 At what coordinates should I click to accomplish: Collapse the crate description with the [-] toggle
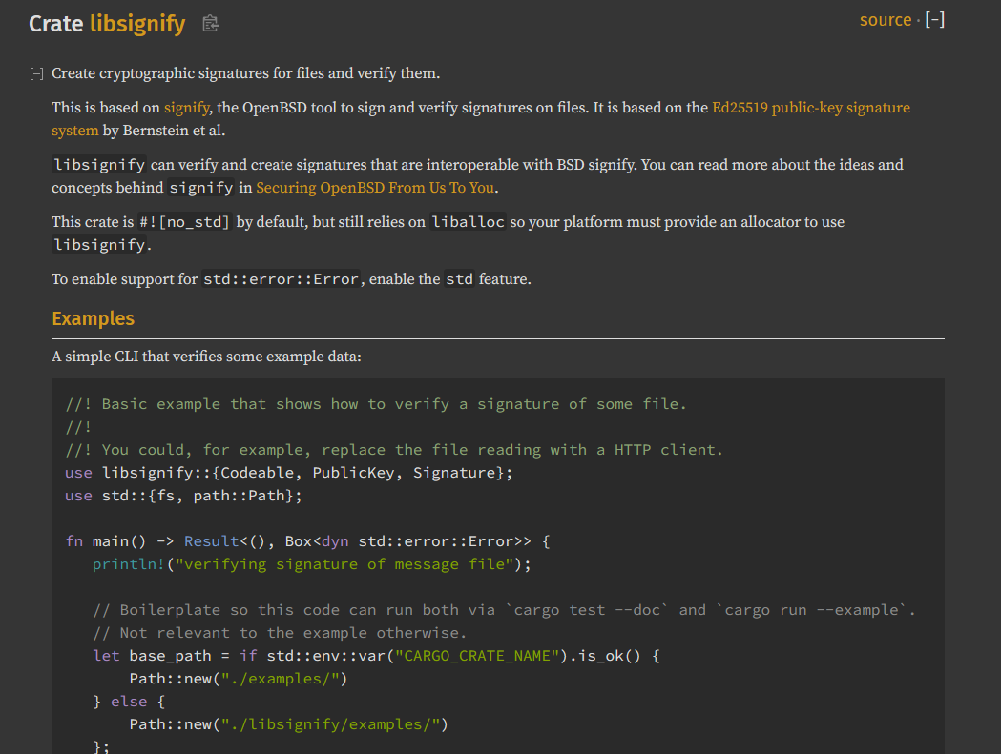coord(36,74)
